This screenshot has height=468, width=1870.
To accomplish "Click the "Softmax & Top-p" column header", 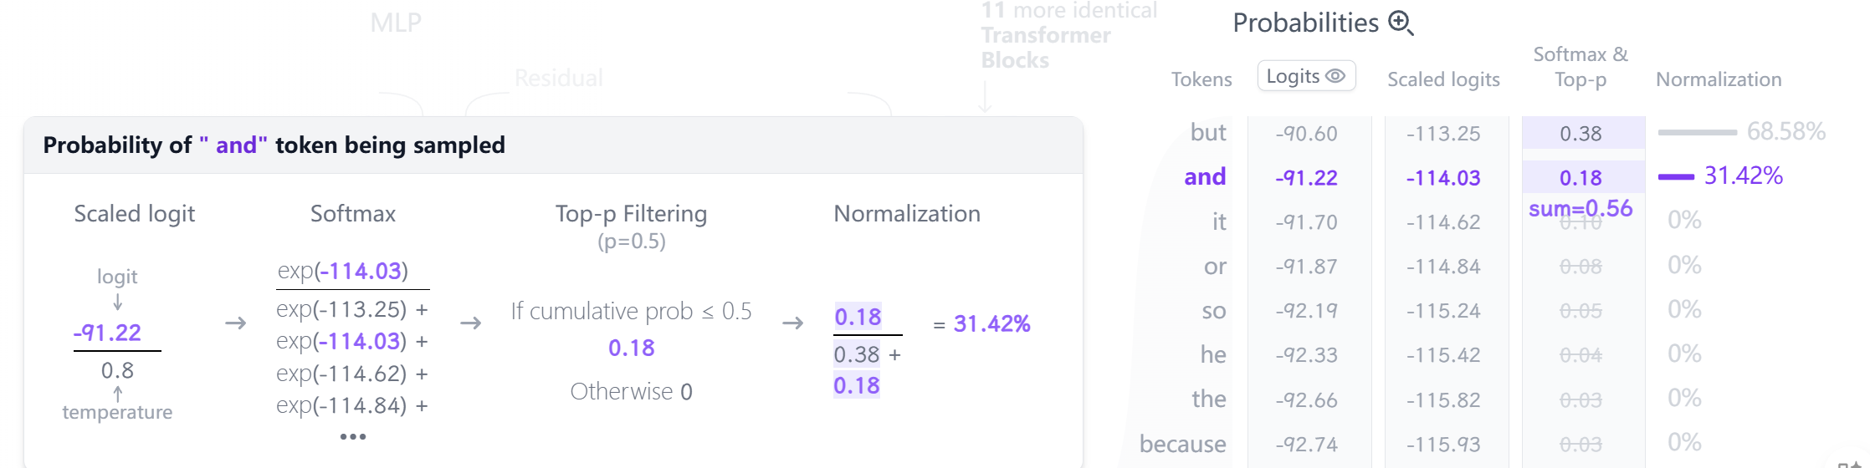I will point(1581,67).
